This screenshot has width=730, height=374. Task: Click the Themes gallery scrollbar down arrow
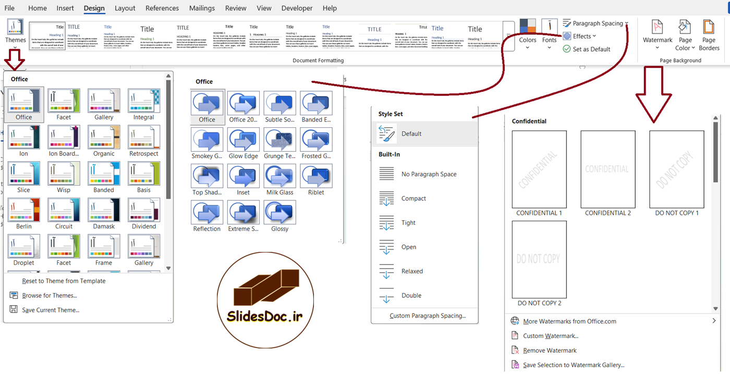point(168,268)
